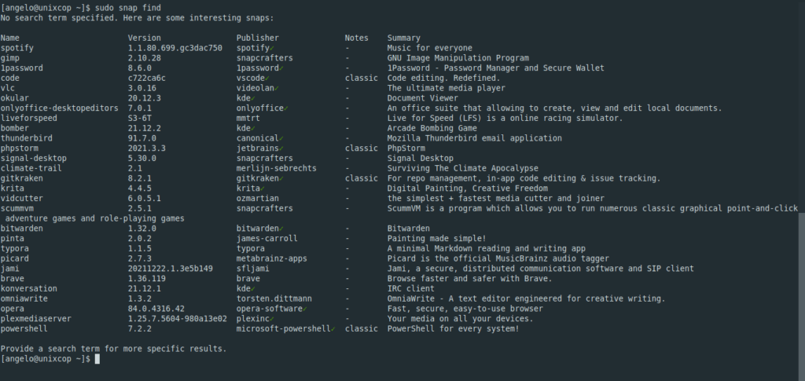The image size is (805, 381).
Task: Click the Summary column header
Action: pyautogui.click(x=403, y=38)
